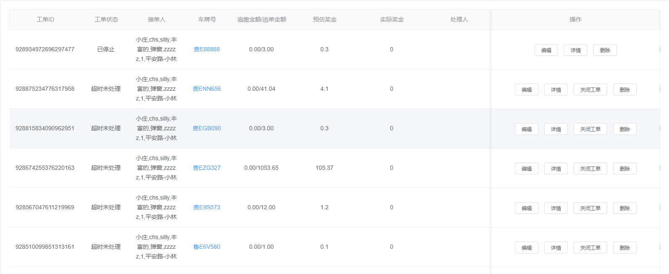Image resolution: width=669 pixels, height=274 pixels.
Task: Open license plate link 鲁E6V580
Action: coord(207,247)
